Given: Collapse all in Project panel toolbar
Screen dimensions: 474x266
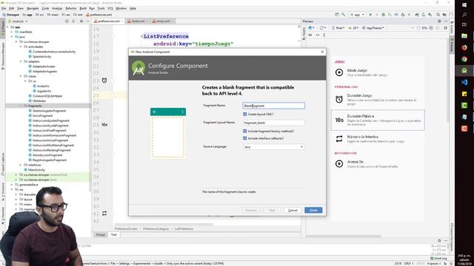Looking at the screenshot, I should point(73,21).
